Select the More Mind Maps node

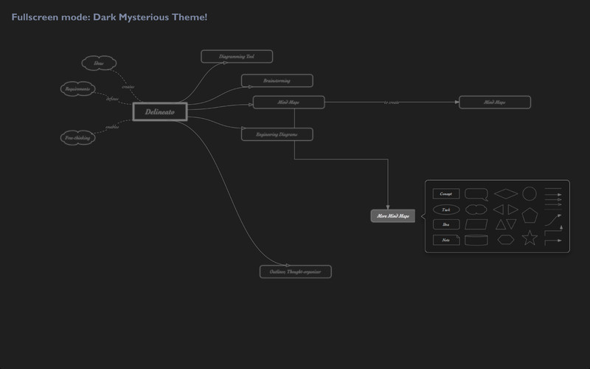pos(393,215)
